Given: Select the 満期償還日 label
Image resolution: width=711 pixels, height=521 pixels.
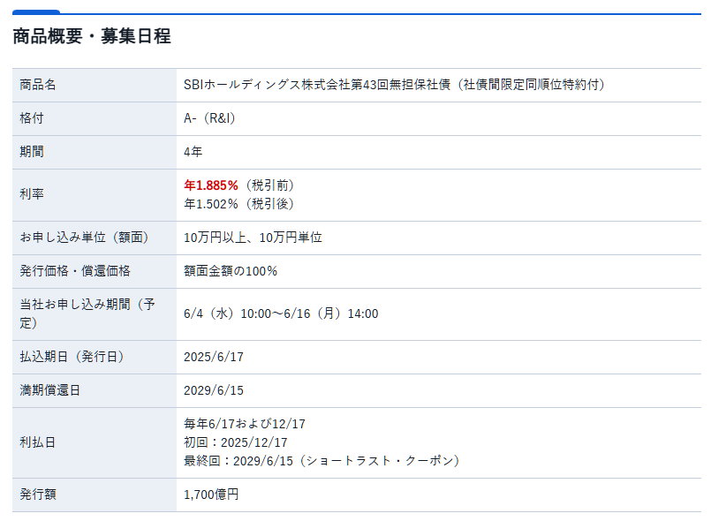Looking at the screenshot, I should pos(49,390).
